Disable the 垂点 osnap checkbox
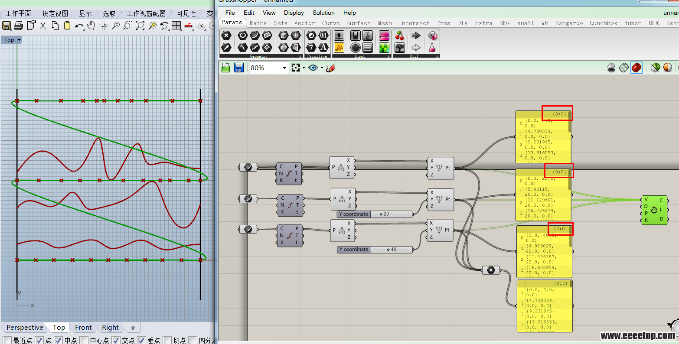Viewport: 679px width, 344px height. (x=141, y=341)
